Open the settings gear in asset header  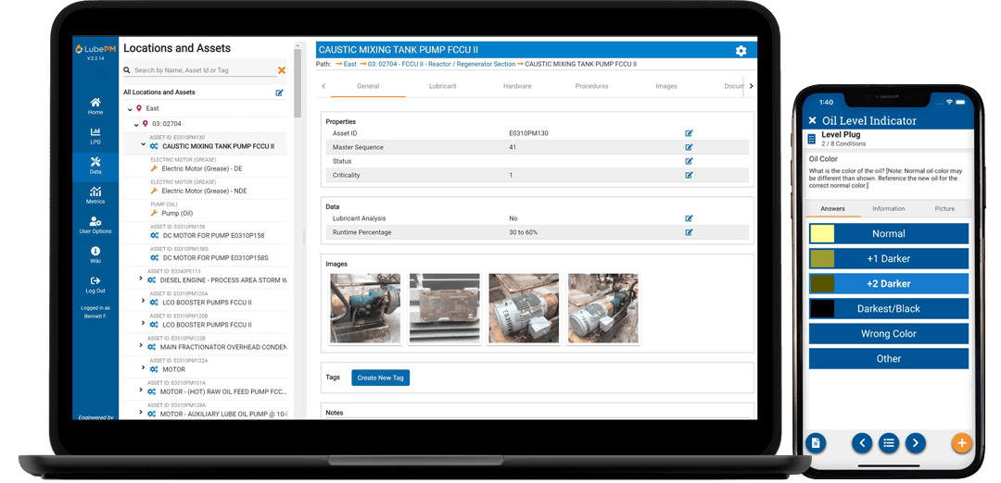(x=741, y=50)
